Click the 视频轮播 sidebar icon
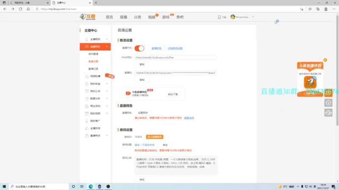This screenshot has height=190, width=339. click(87, 76)
